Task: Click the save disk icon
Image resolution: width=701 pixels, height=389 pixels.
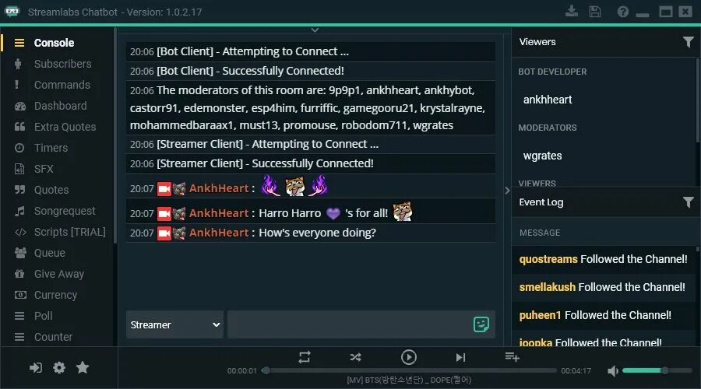Action: [x=595, y=12]
